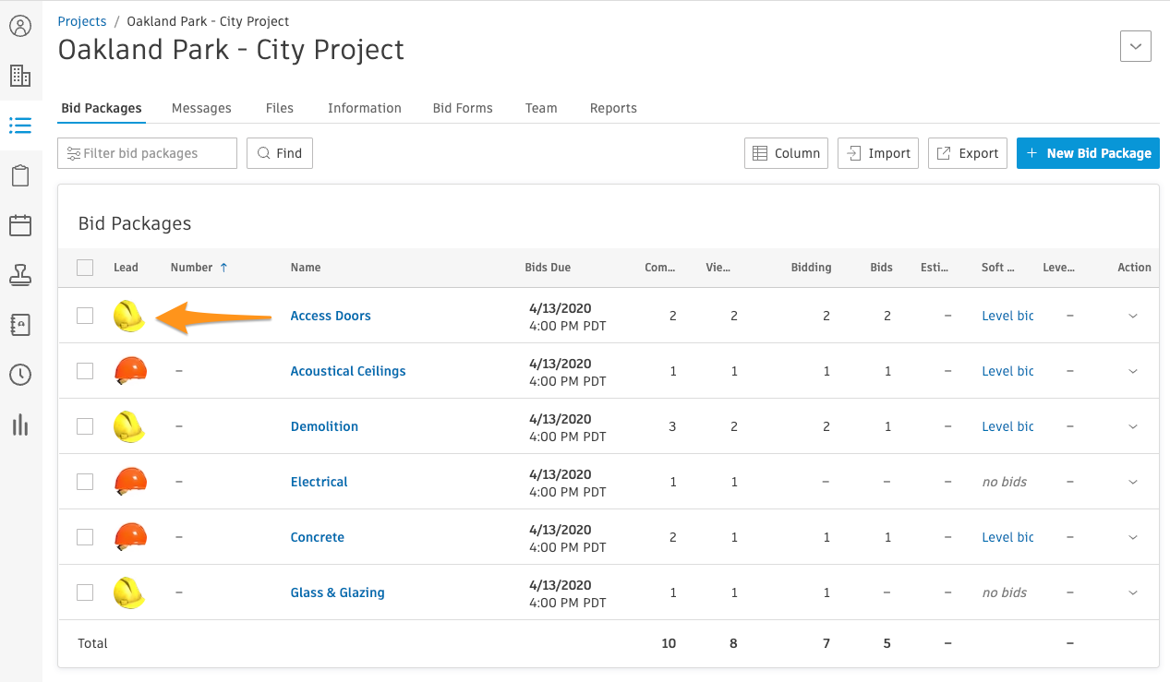Click Level bid link for Concrete

1007,537
